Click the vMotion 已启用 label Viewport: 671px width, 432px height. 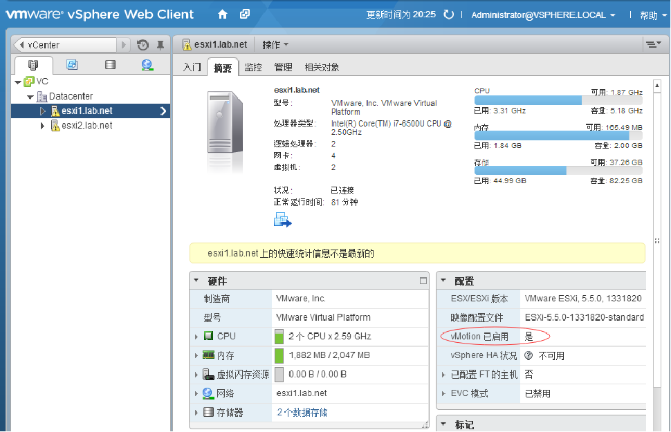point(479,337)
